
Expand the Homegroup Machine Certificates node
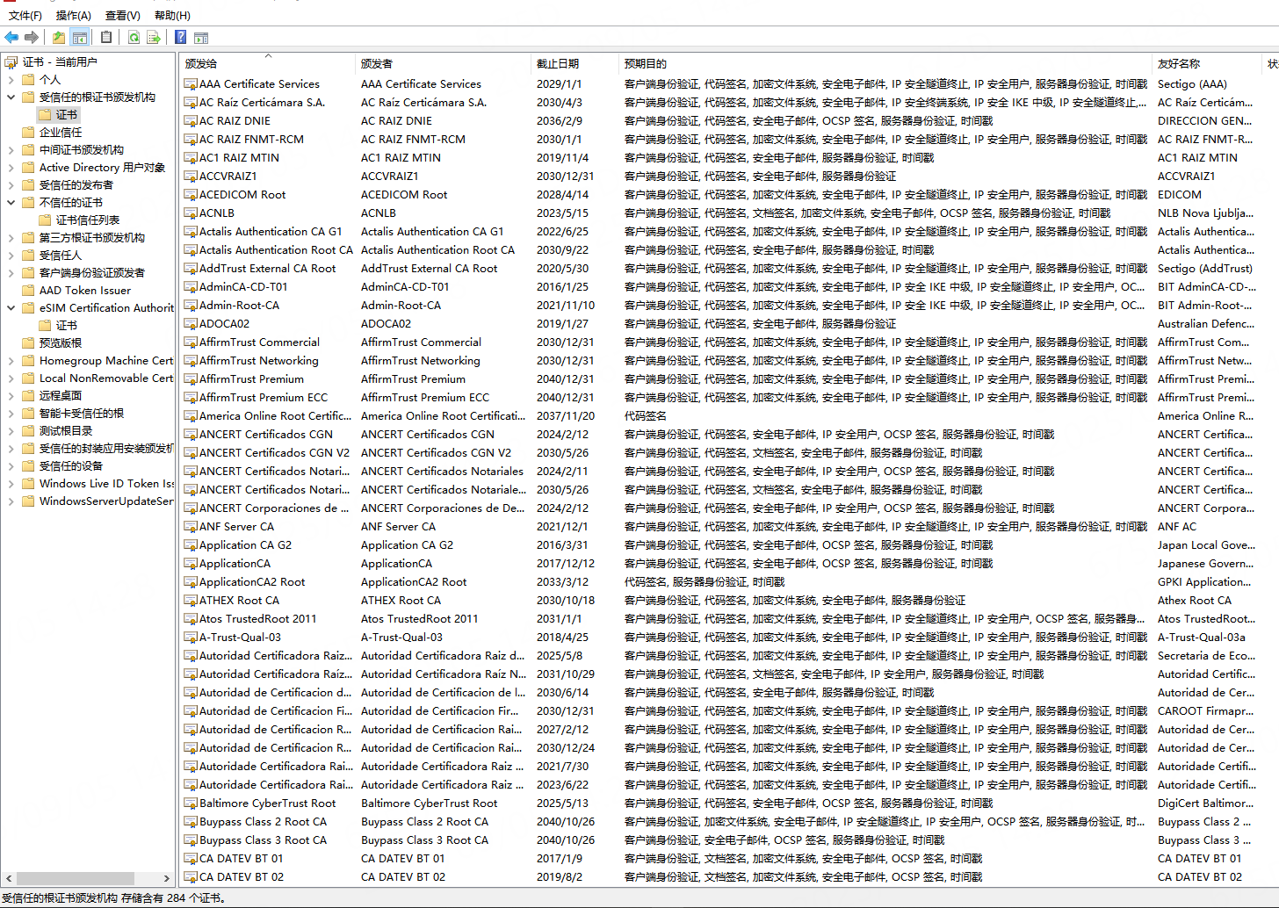[11, 360]
